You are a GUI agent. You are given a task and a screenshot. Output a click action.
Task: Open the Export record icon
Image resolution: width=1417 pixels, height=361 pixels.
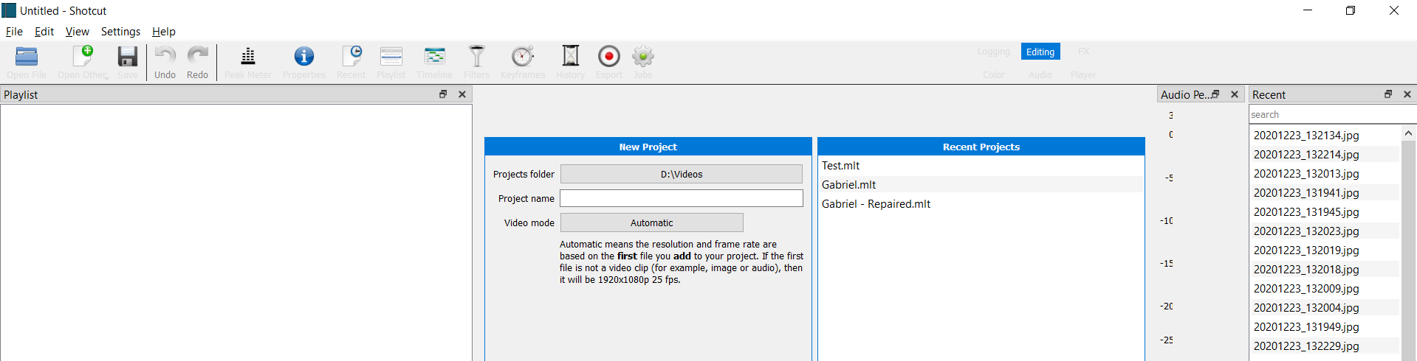[x=609, y=56]
